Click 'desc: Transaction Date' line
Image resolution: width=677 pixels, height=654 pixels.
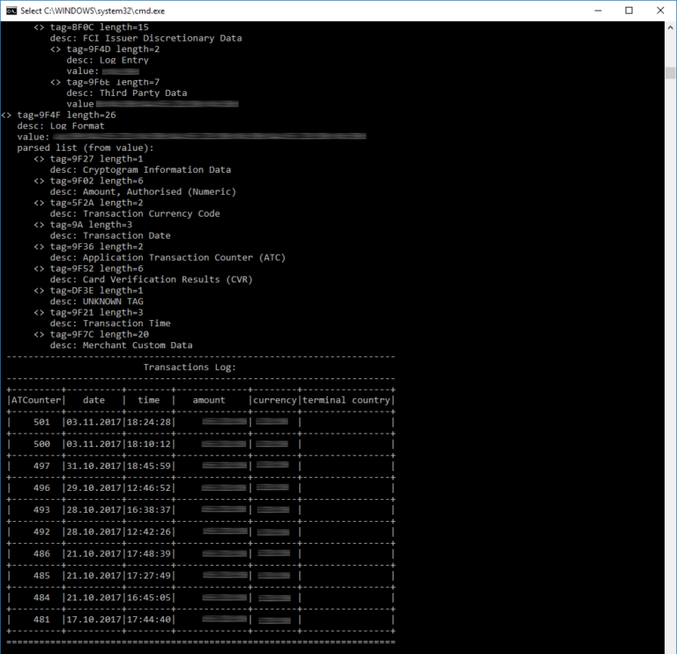110,235
